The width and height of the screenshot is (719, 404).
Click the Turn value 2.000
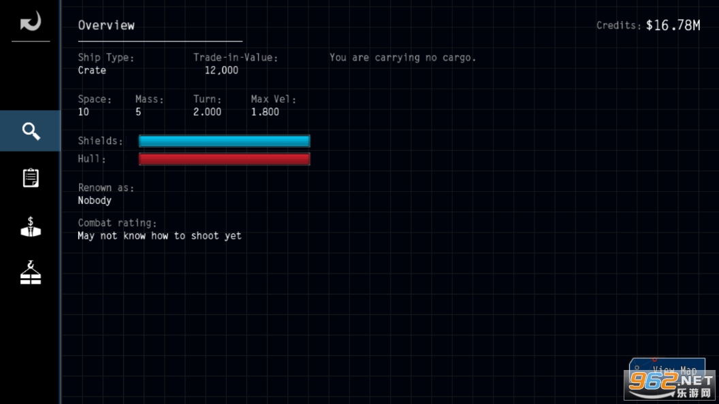coord(207,112)
